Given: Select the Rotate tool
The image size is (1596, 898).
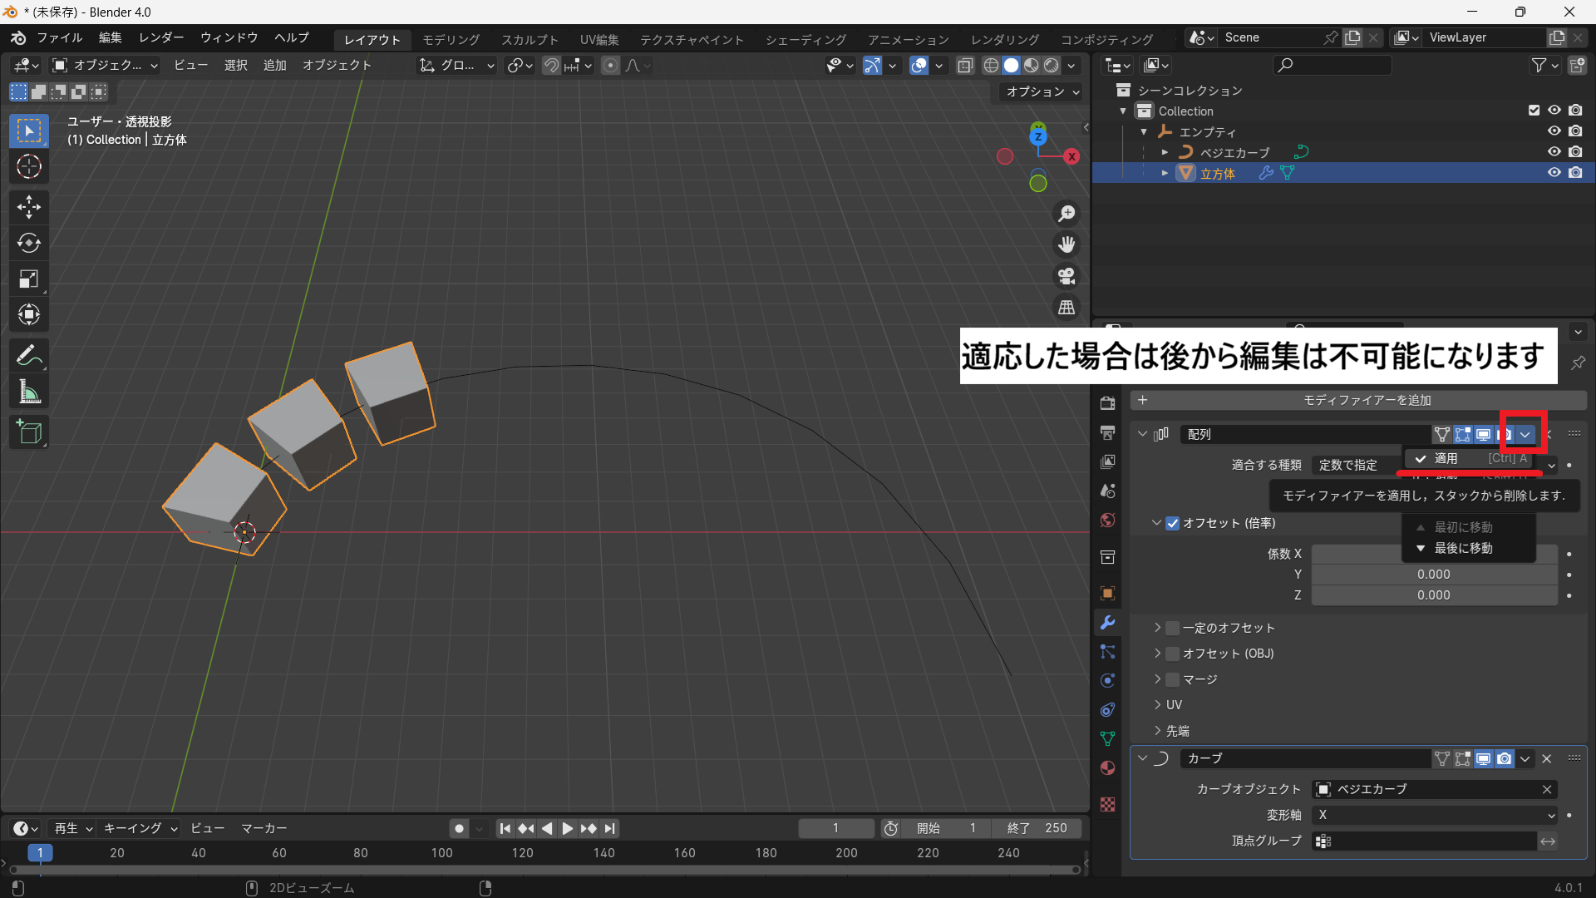Looking at the screenshot, I should tap(29, 243).
